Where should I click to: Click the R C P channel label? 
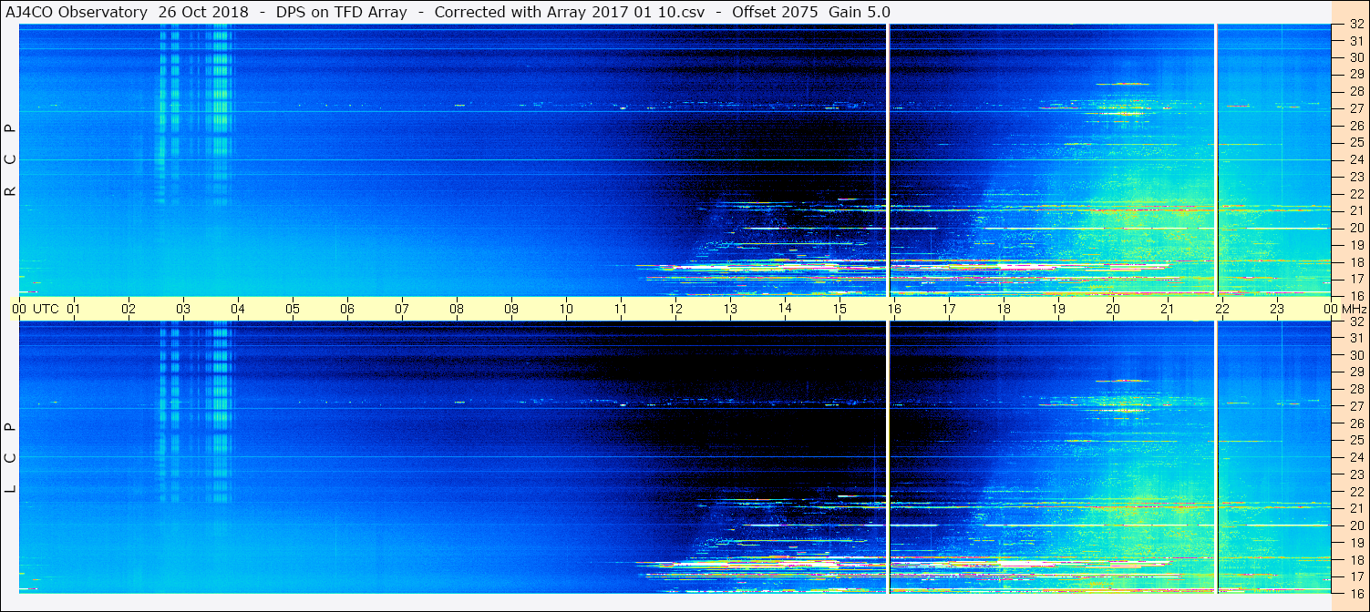click(x=10, y=160)
